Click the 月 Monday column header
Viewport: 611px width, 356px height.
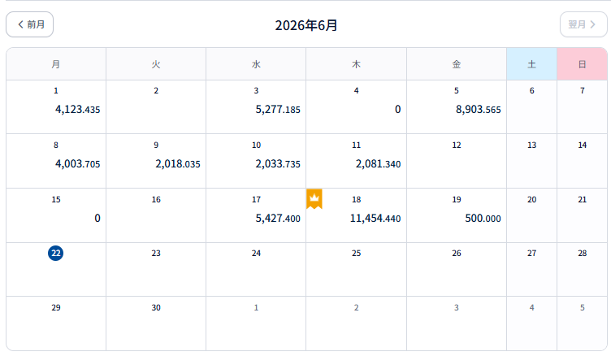[x=56, y=64]
